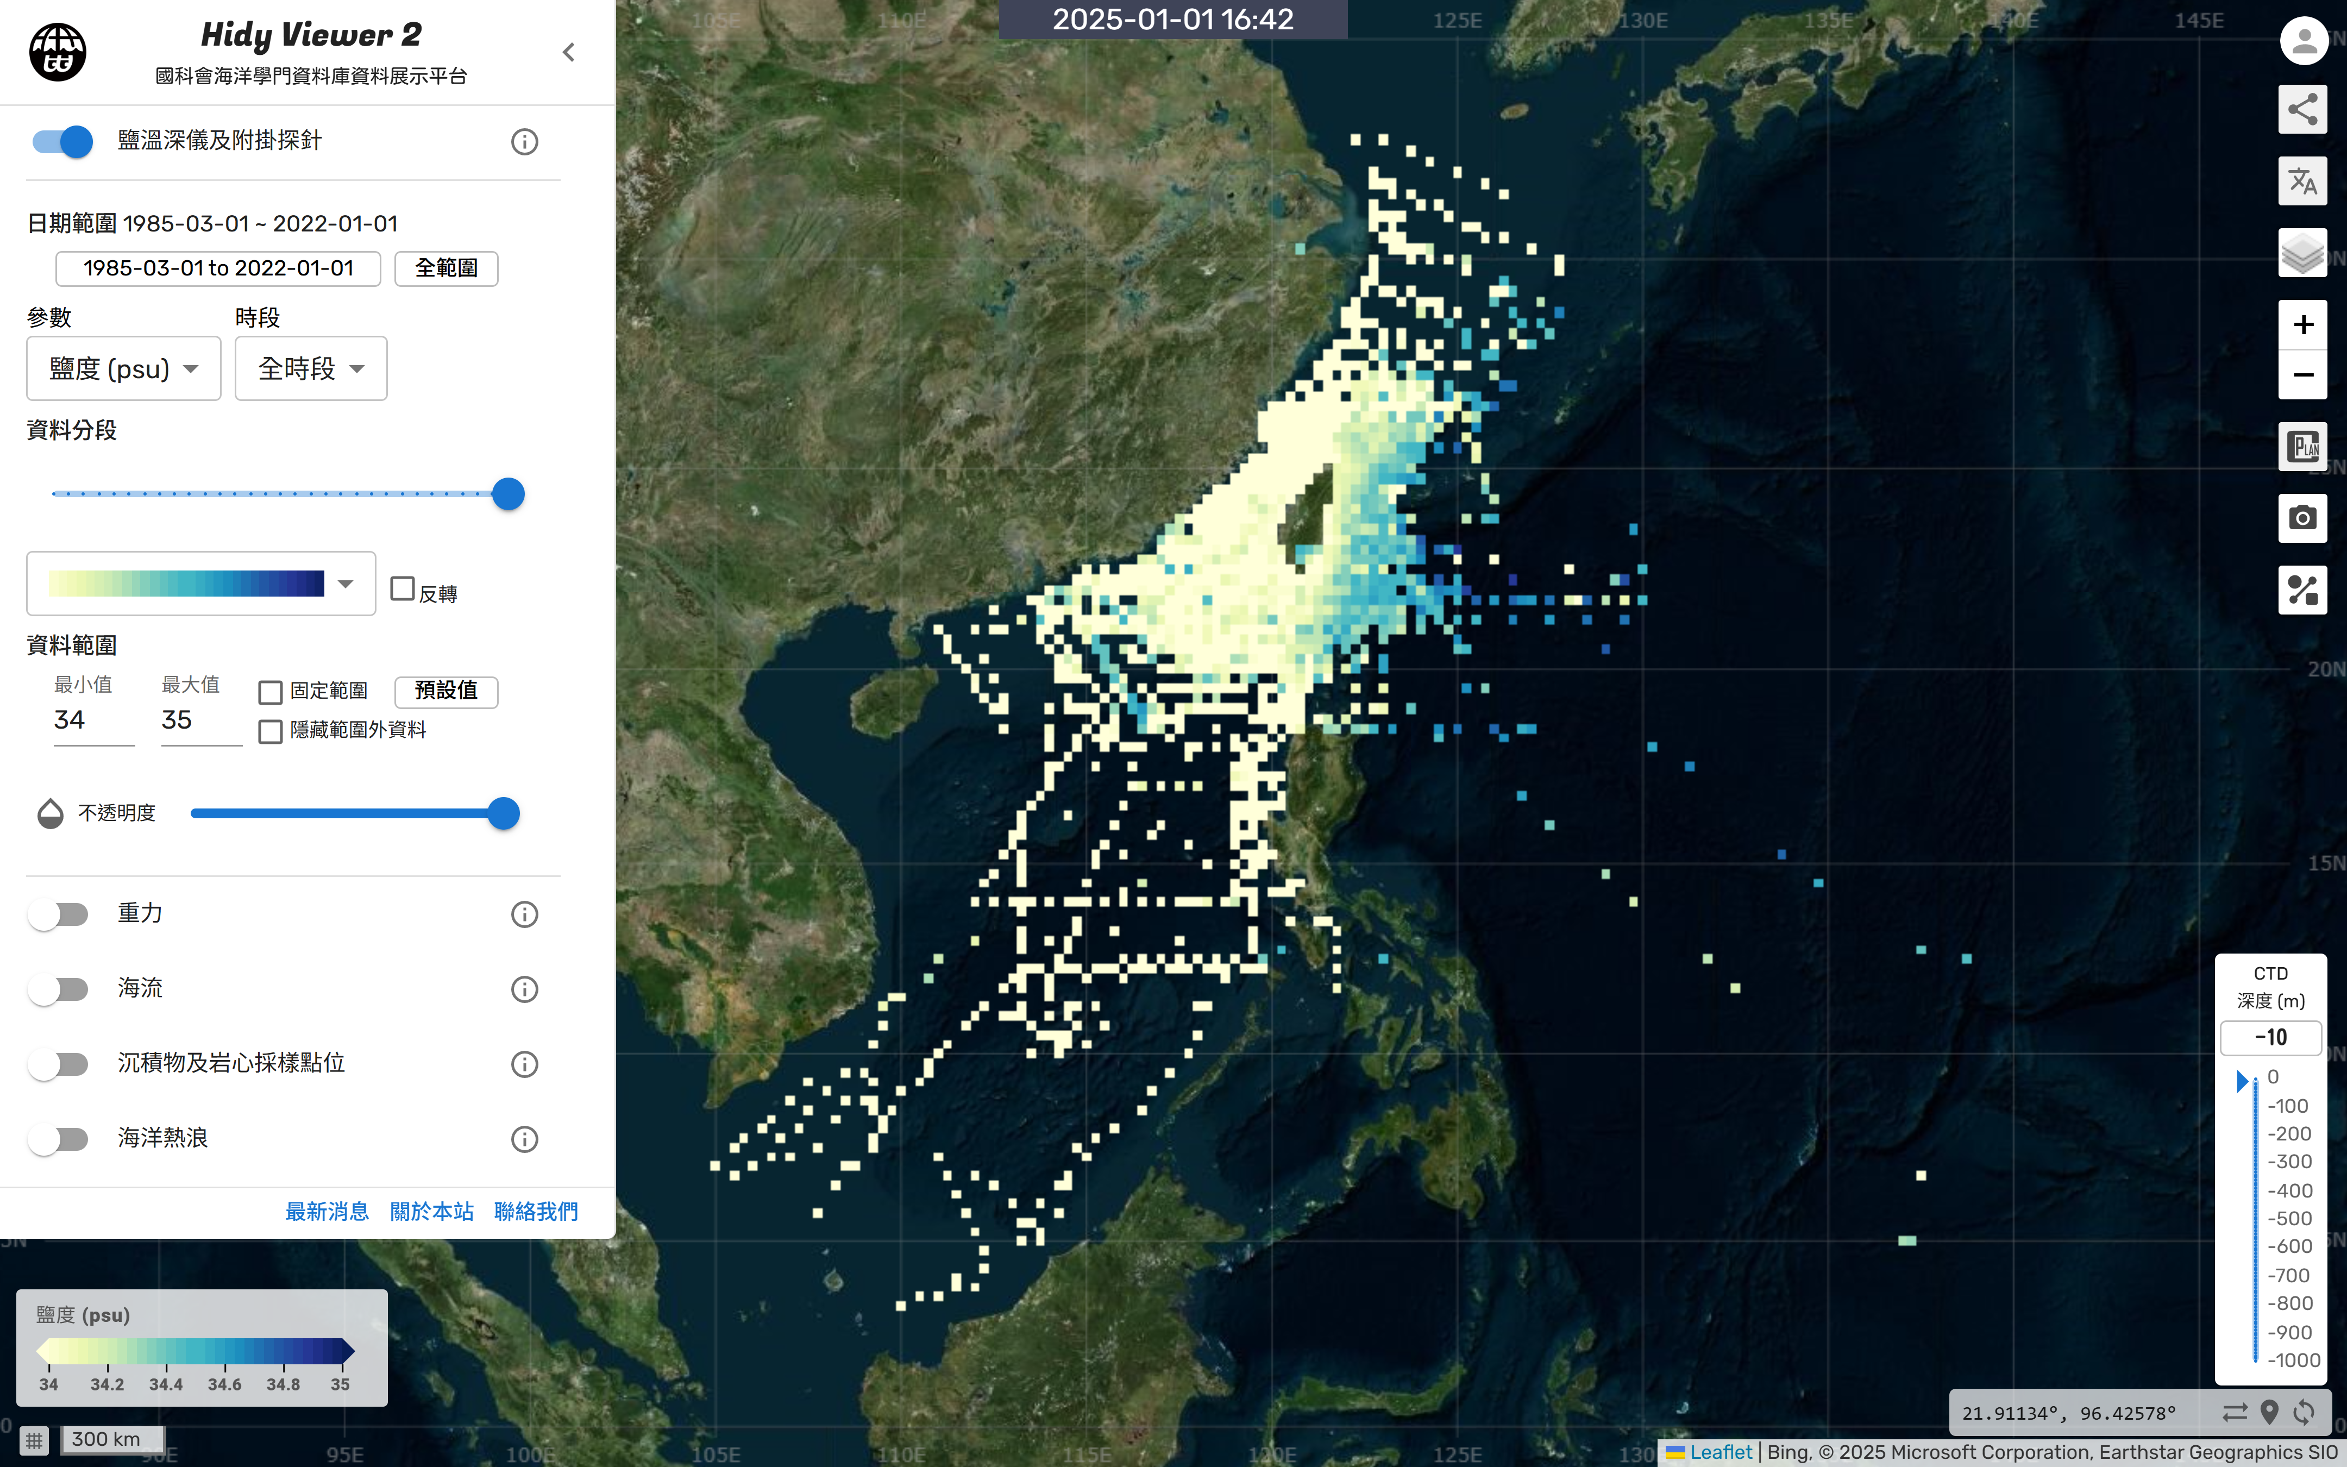The image size is (2347, 1467).
Task: Zoom in on the map
Action: click(x=2302, y=324)
